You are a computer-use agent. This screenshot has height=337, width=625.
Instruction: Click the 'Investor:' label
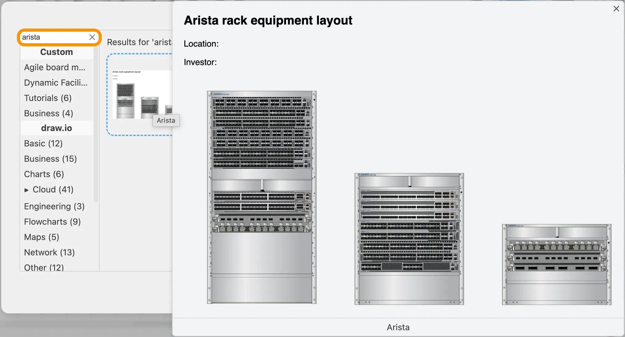pyautogui.click(x=200, y=62)
